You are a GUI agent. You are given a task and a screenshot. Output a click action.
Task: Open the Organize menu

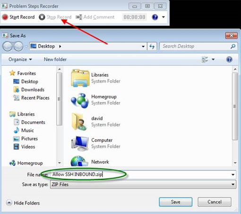pos(20,60)
